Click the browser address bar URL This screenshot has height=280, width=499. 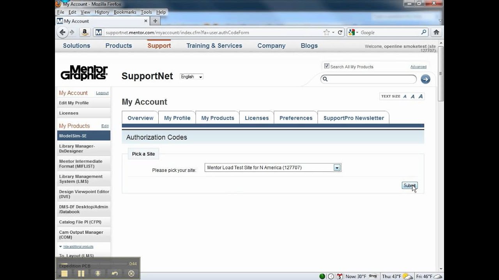[177, 33]
